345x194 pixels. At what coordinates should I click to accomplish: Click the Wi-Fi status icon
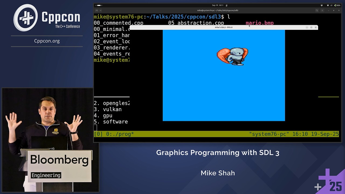click(x=328, y=5)
